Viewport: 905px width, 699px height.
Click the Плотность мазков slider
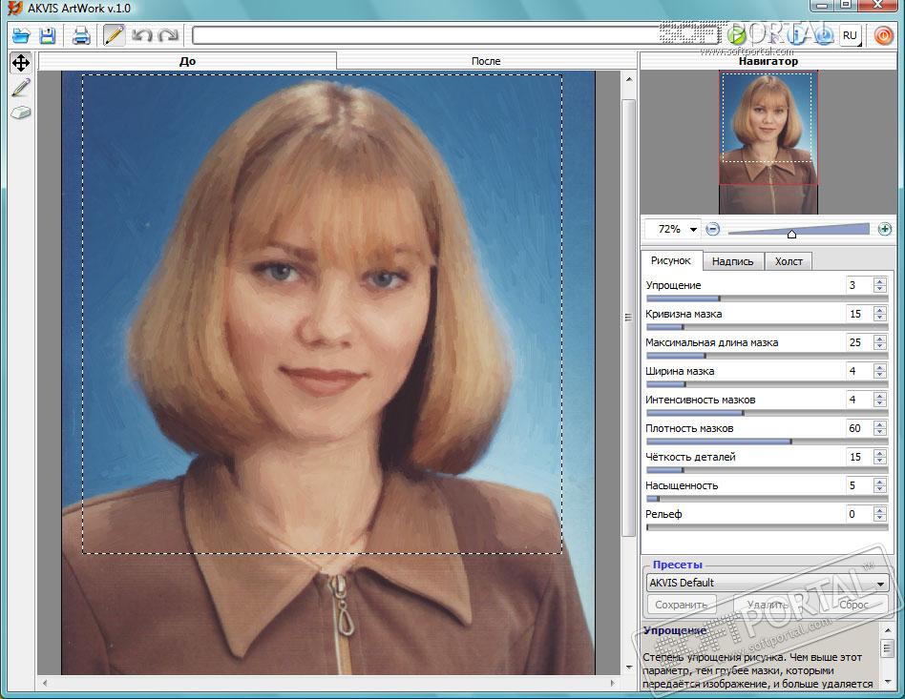click(767, 442)
